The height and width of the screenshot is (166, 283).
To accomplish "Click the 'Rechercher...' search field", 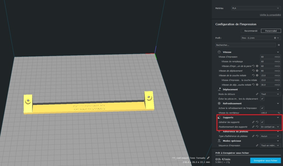I will tap(245, 45).
